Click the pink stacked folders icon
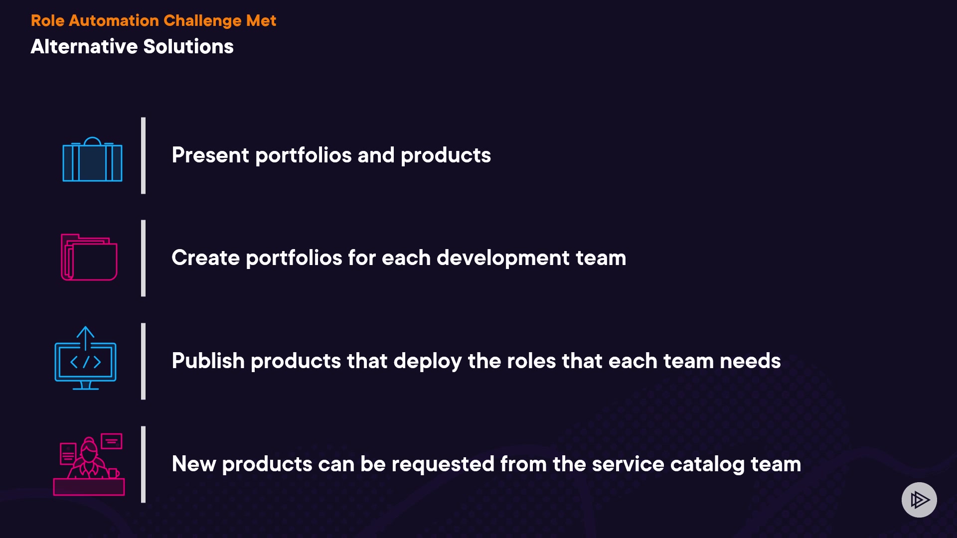Viewport: 957px width, 538px height. point(89,258)
